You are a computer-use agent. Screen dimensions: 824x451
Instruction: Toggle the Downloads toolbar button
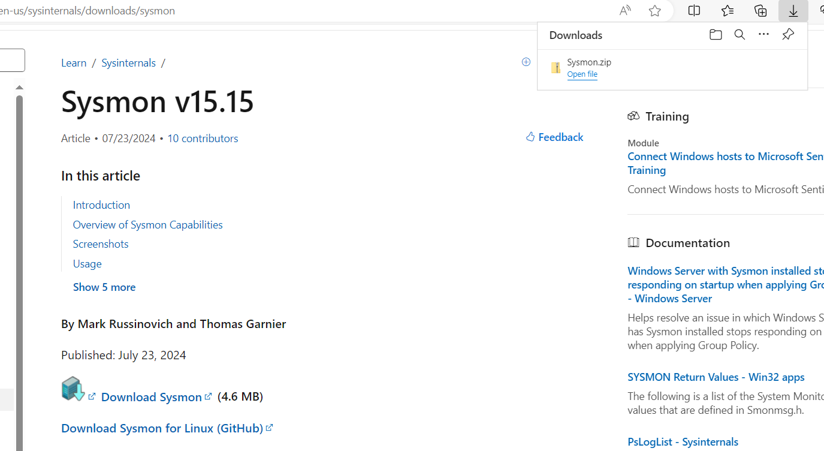793,11
